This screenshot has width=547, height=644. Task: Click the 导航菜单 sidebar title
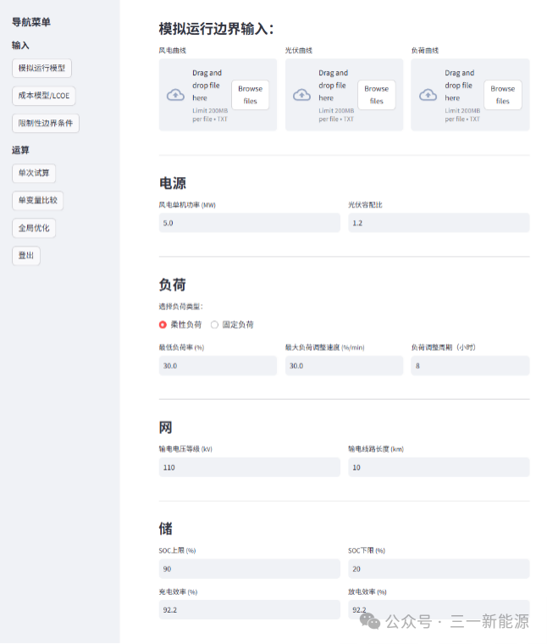[31, 22]
